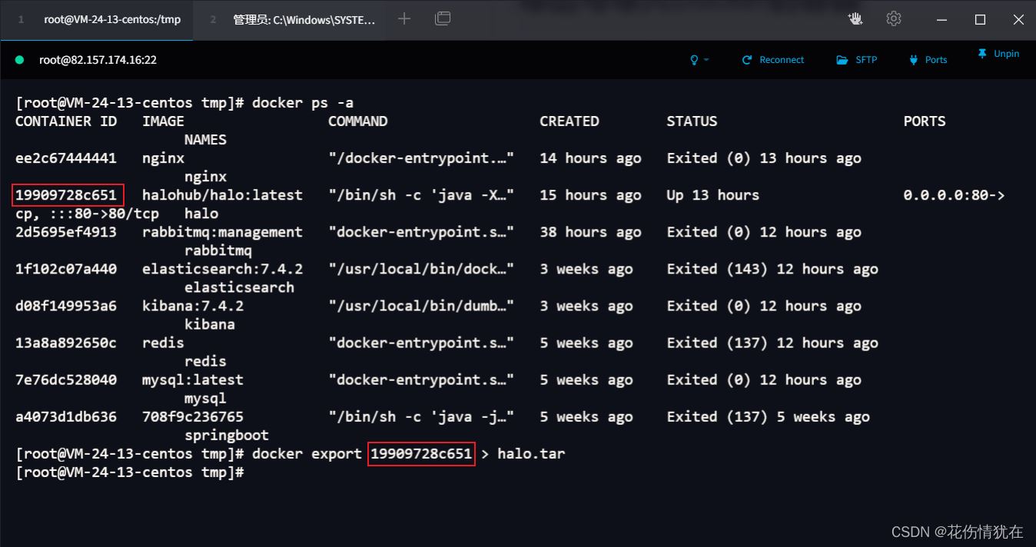Viewport: 1036px width, 547px height.
Task: Click the docker ps -a command text
Action: click(x=303, y=103)
